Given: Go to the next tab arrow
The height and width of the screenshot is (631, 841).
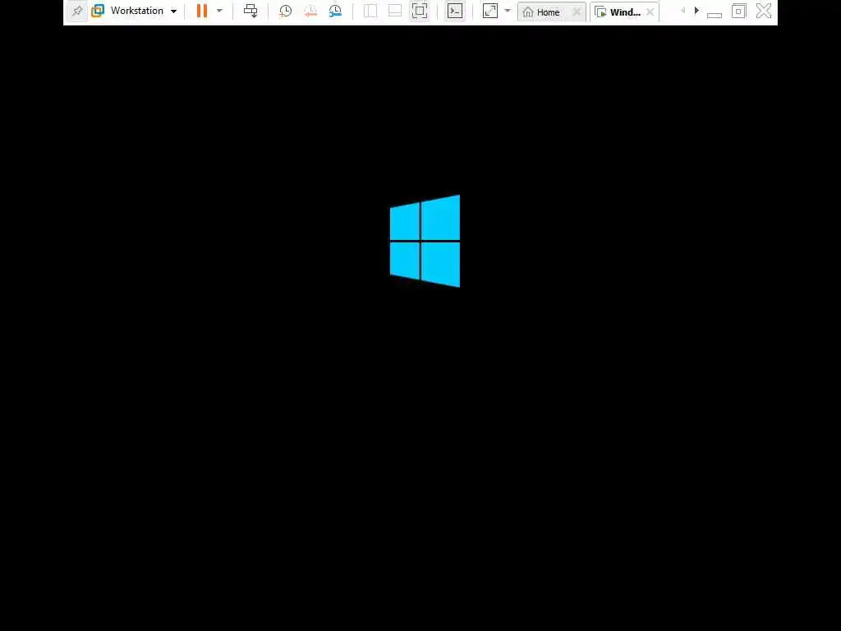Looking at the screenshot, I should [696, 11].
